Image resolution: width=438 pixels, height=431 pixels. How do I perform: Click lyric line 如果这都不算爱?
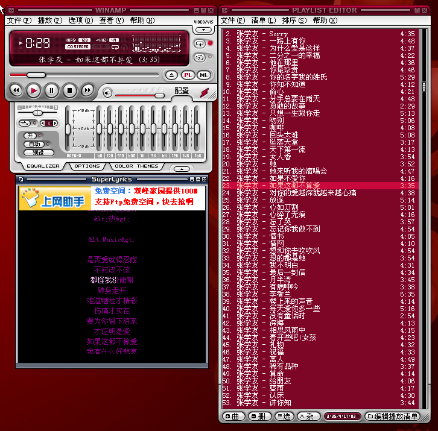(112, 341)
